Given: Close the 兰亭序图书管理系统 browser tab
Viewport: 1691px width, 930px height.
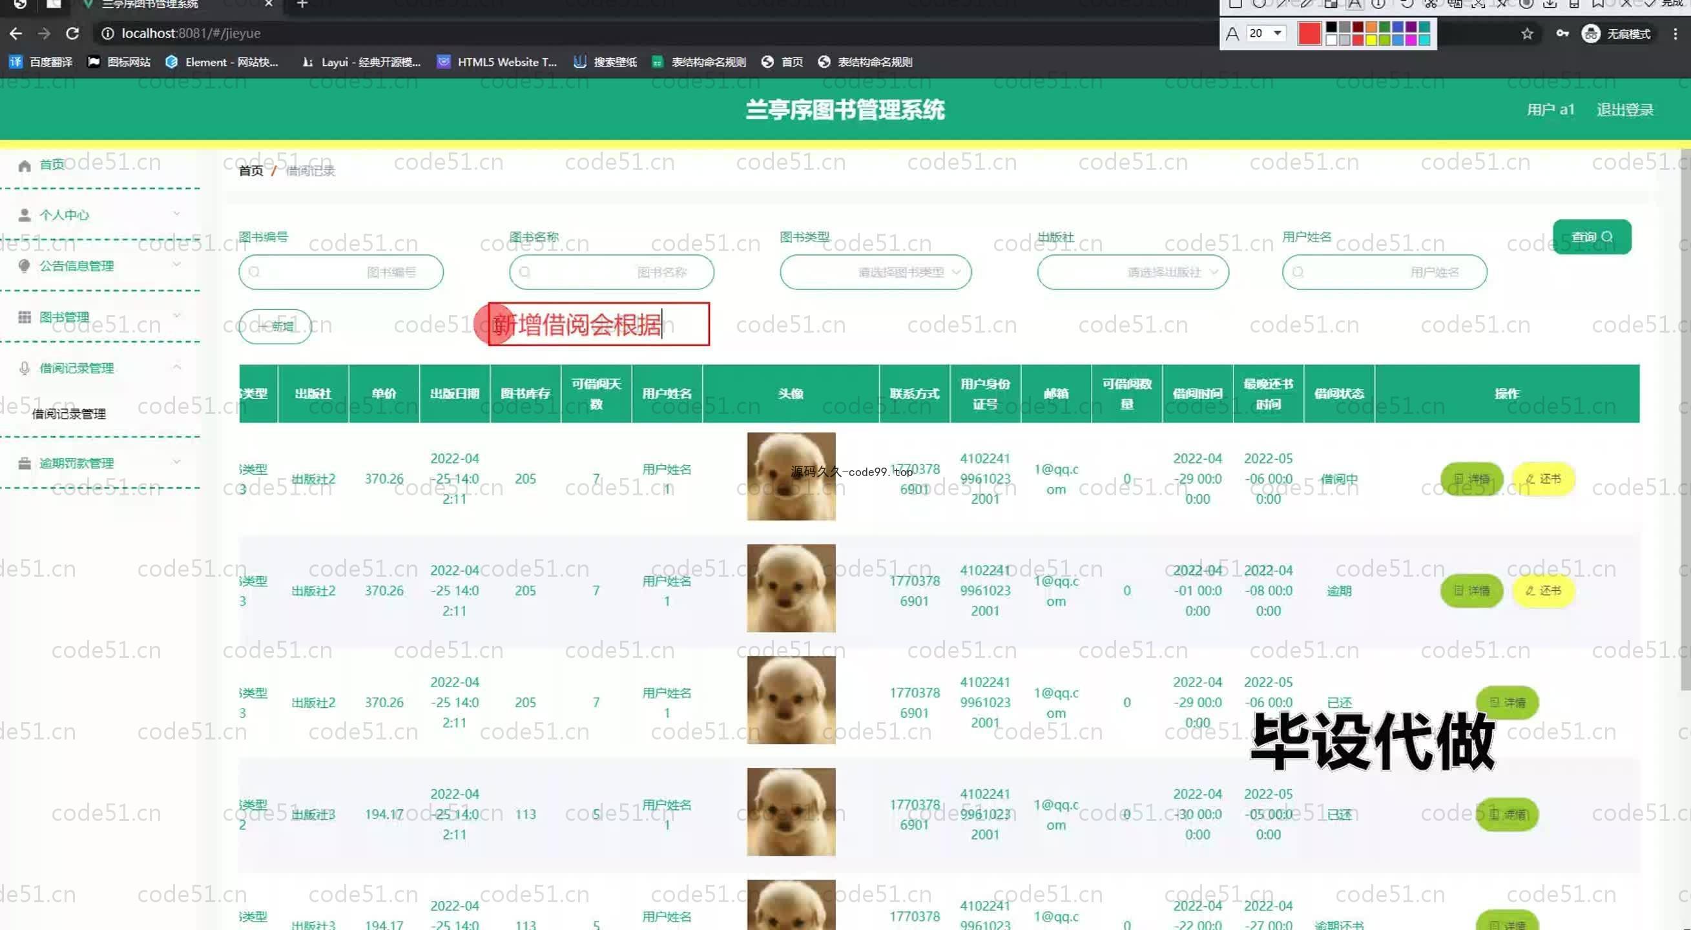Looking at the screenshot, I should (269, 4).
